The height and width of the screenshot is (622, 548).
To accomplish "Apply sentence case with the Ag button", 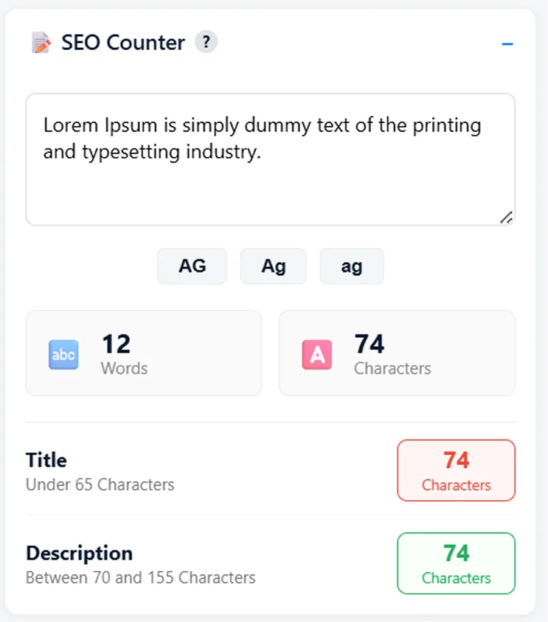I will (273, 266).
